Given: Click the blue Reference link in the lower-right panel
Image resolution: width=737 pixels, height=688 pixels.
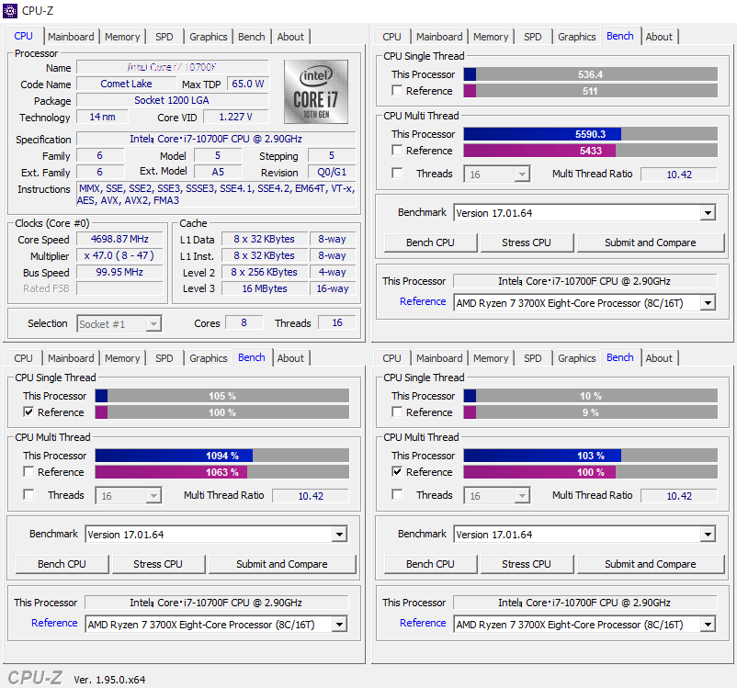Looking at the screenshot, I should pyautogui.click(x=423, y=623).
